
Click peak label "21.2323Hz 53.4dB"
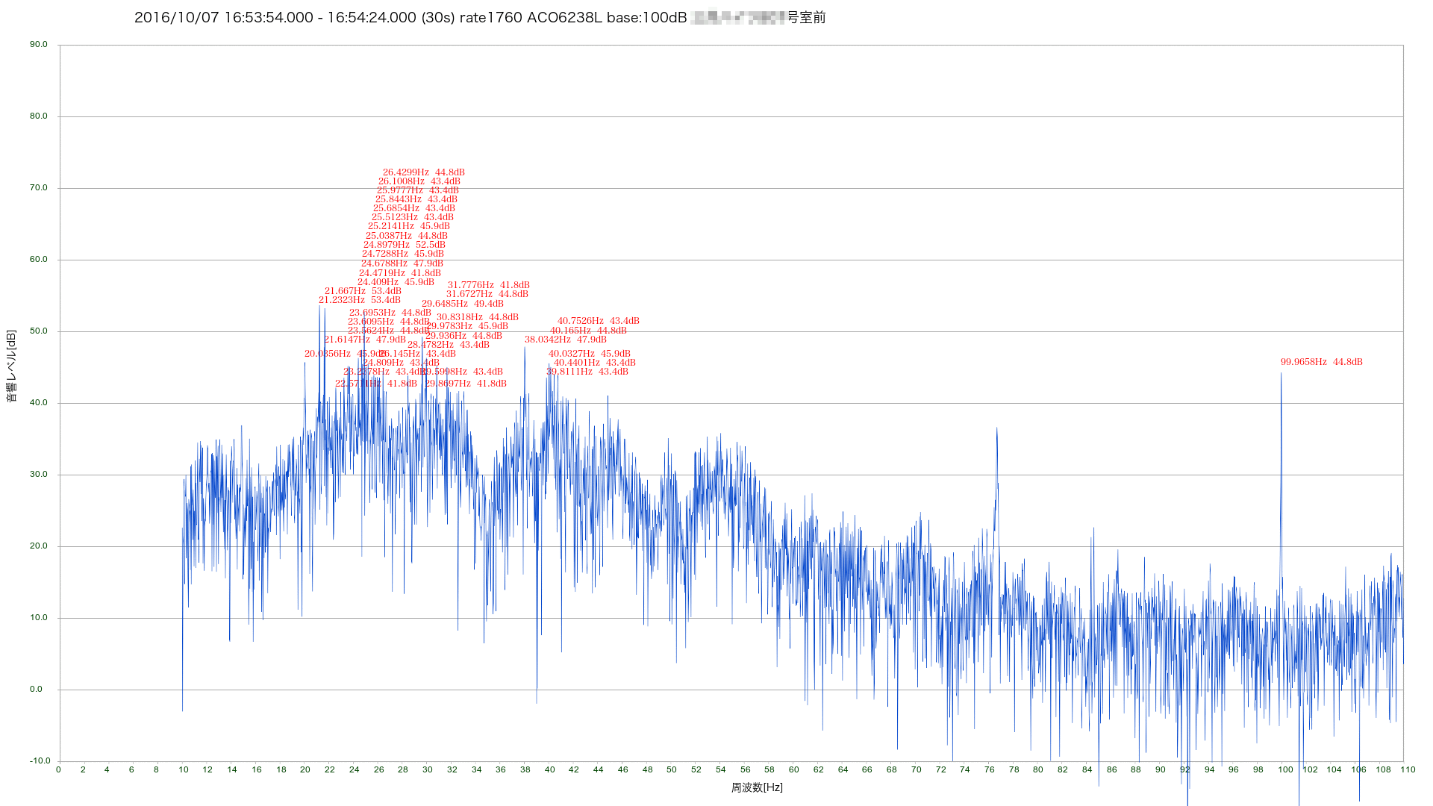click(360, 300)
